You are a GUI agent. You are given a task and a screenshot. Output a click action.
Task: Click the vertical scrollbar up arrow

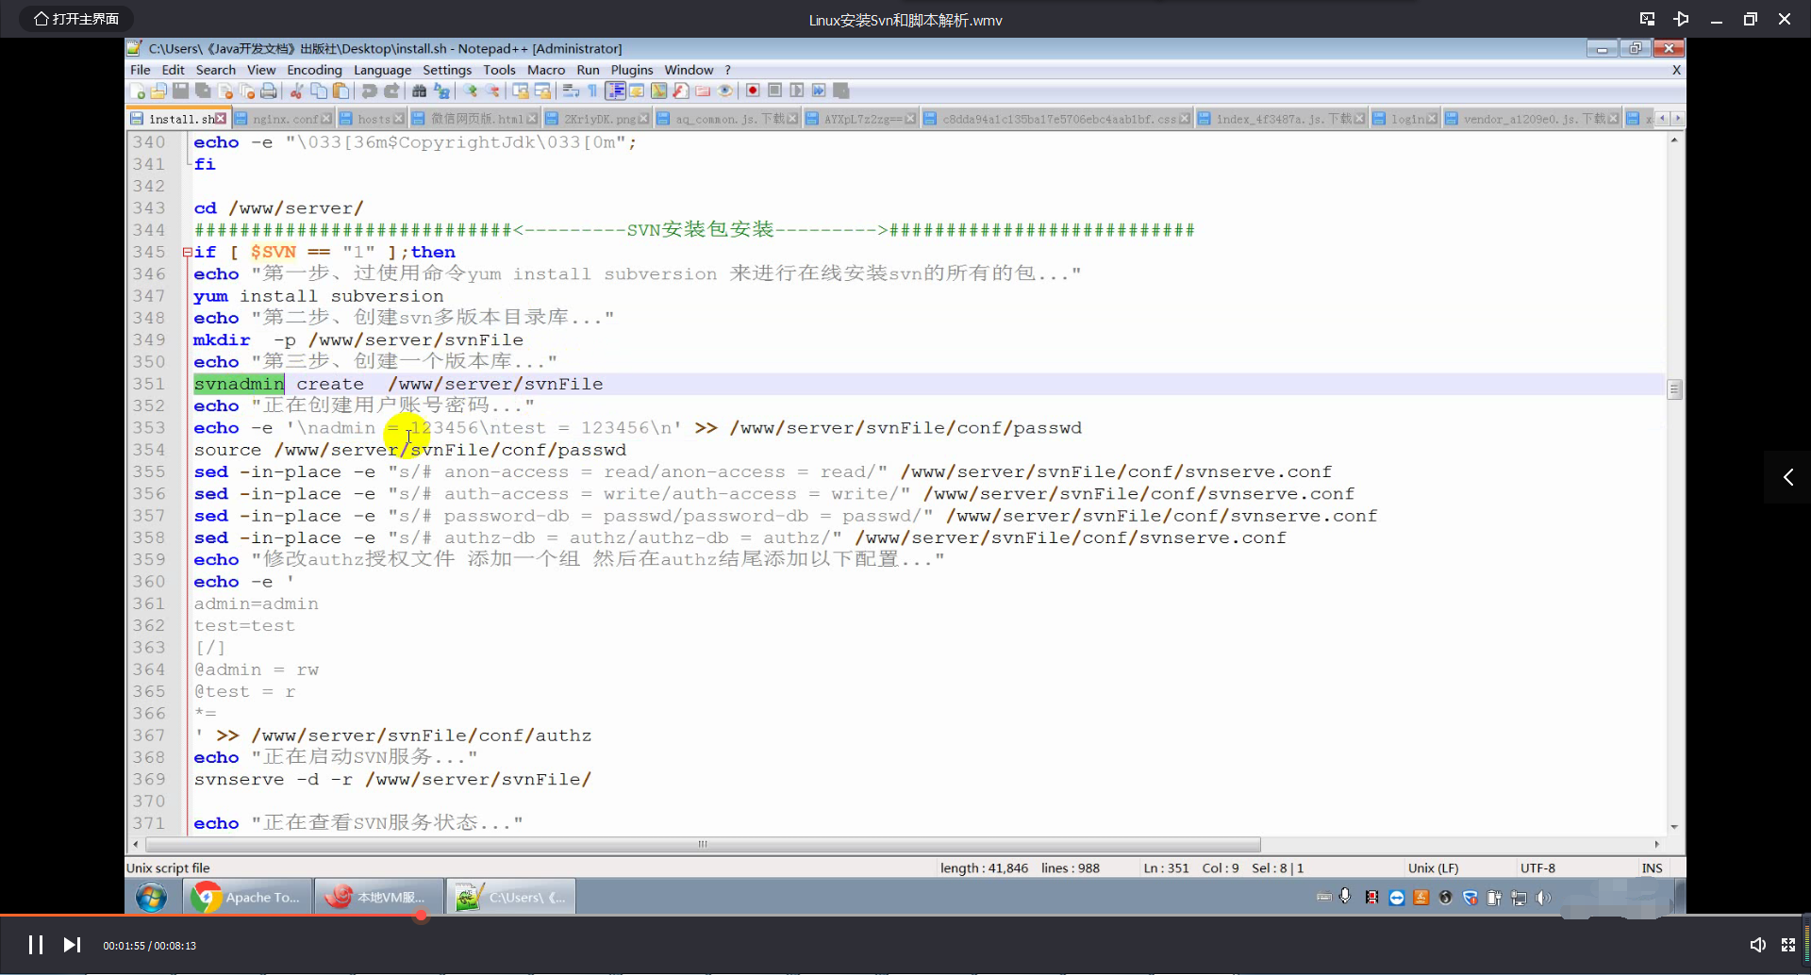[1674, 140]
